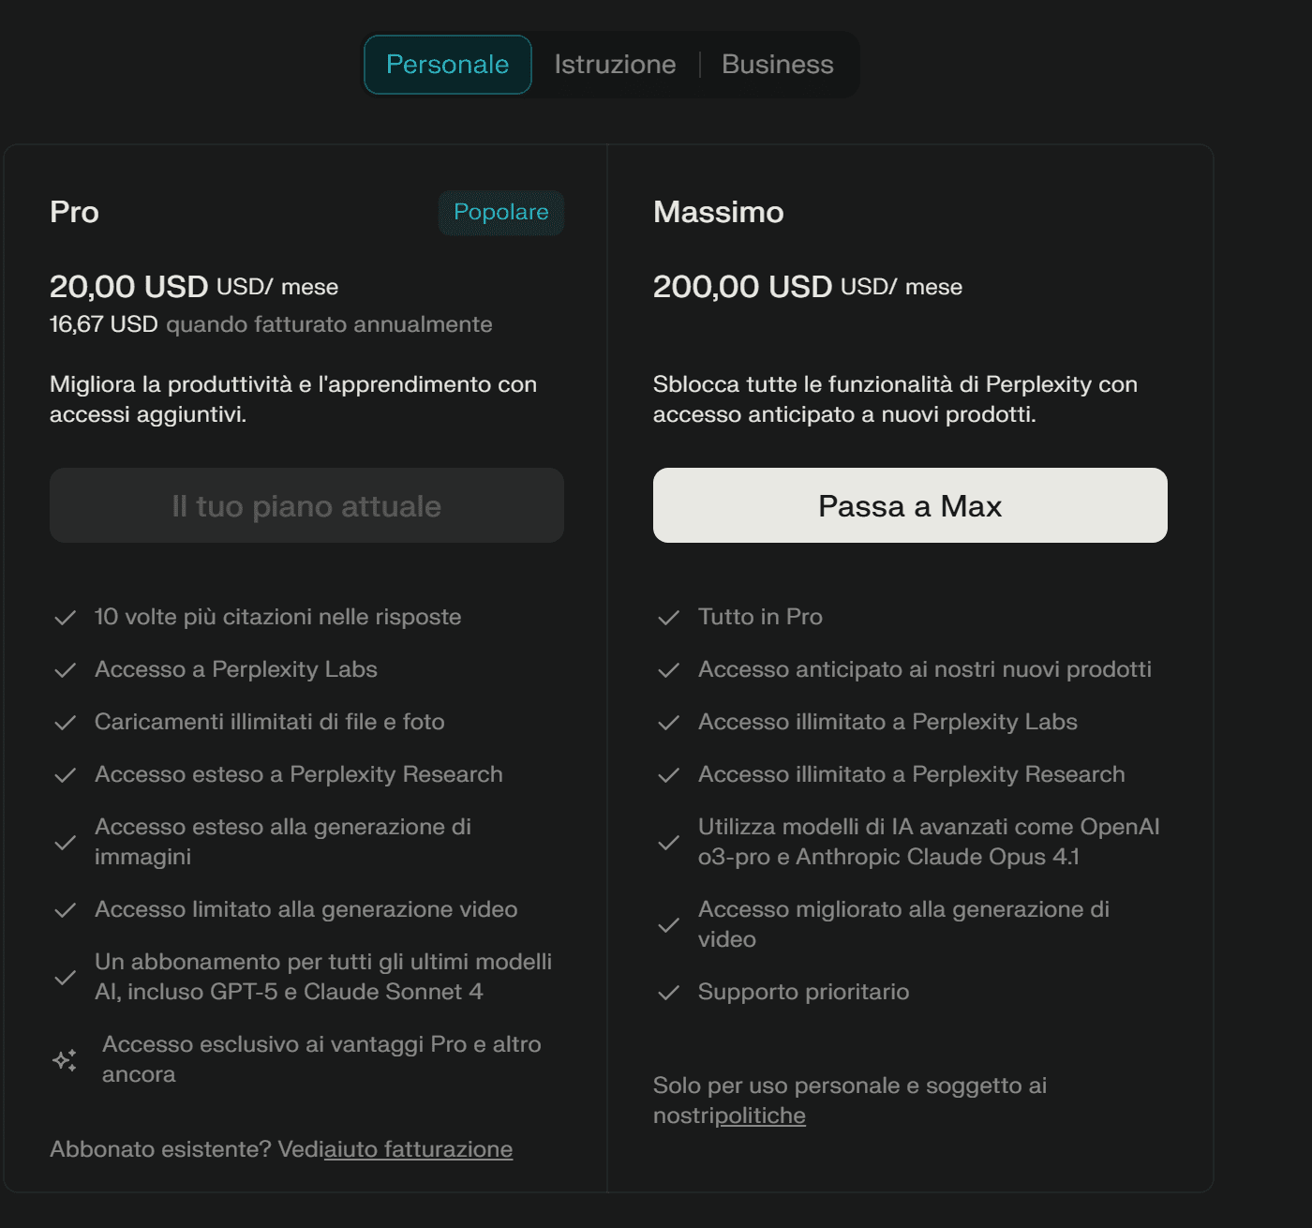Click checkmark next to 10 volte più citazioni
This screenshot has width=1312, height=1228.
pyautogui.click(x=65, y=618)
